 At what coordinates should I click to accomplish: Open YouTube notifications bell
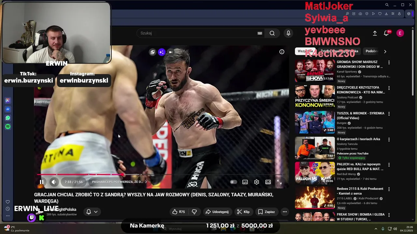386,33
